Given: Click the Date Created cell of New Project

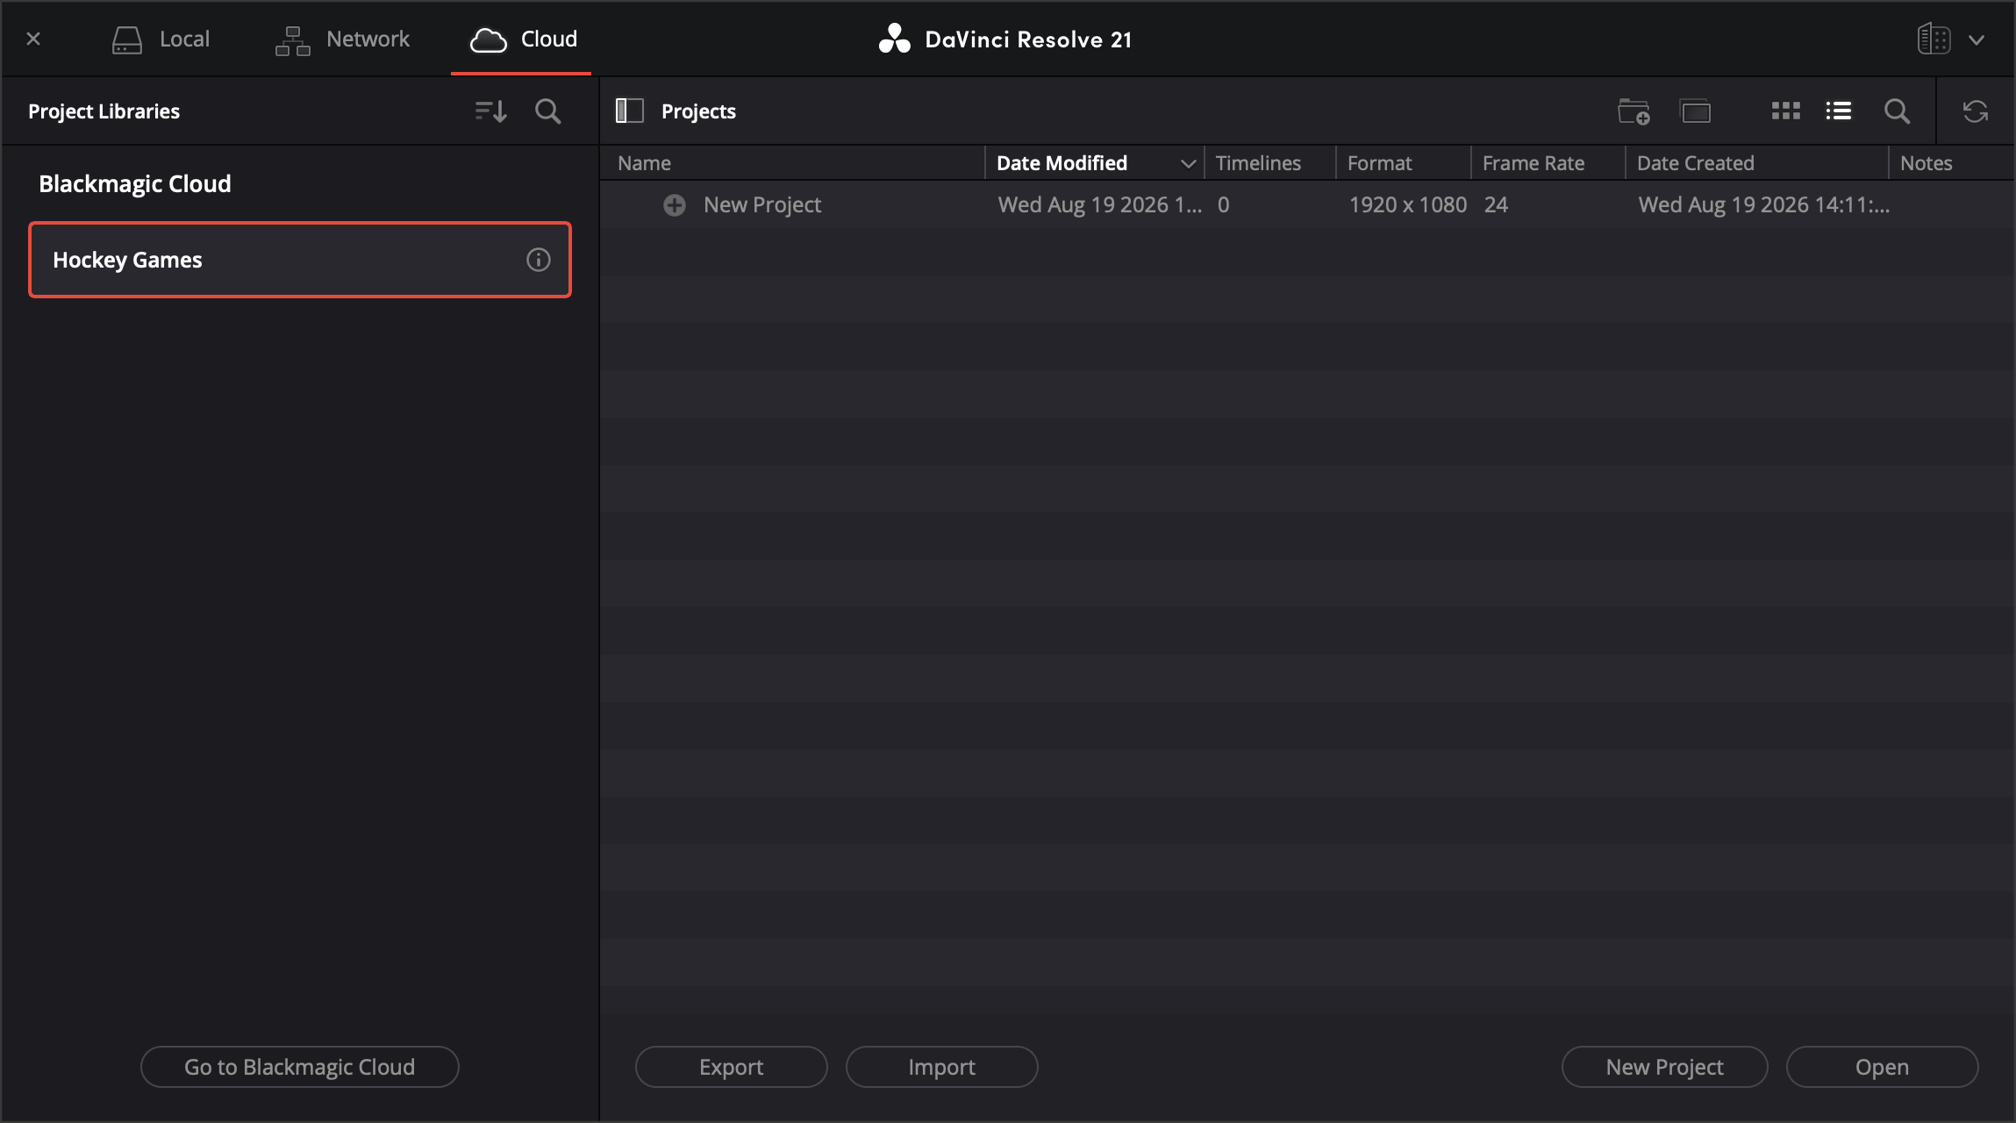Looking at the screenshot, I should point(1764,205).
